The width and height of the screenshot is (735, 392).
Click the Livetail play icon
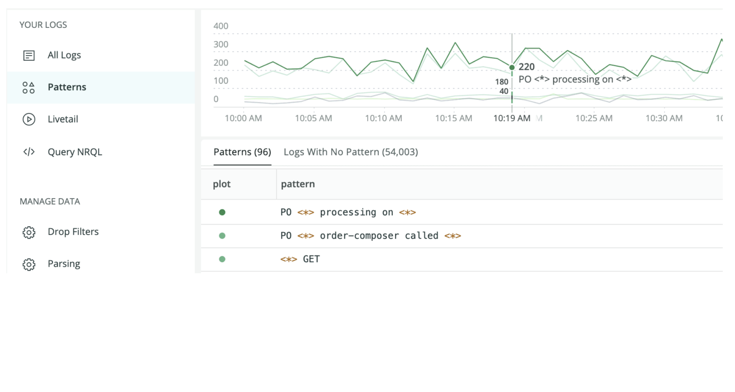(x=29, y=119)
